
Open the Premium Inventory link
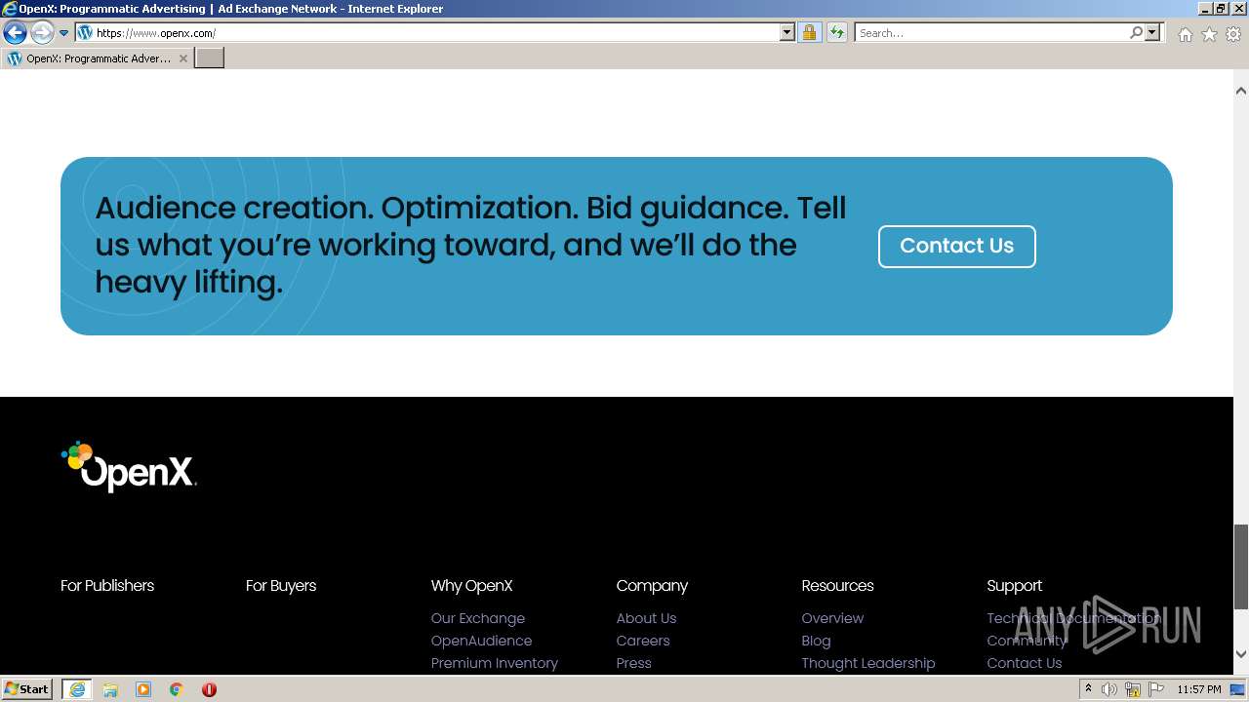click(495, 663)
